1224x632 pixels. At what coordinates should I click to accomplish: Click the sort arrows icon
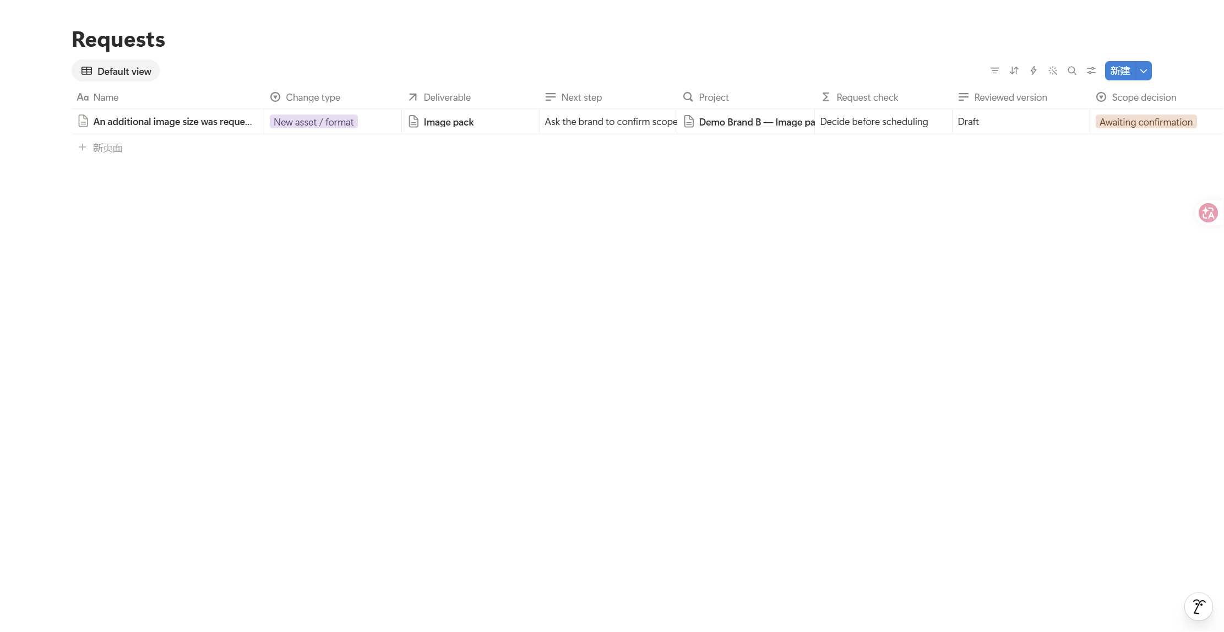point(1014,70)
